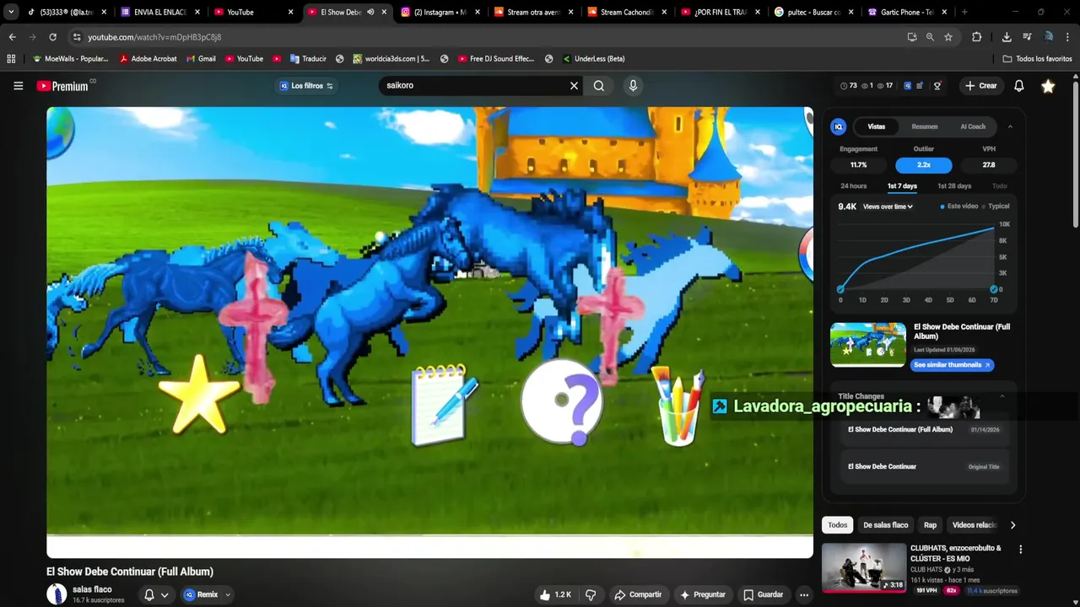This screenshot has width=1080, height=607.
Task: Select the Engagement 11.7% metric pill
Action: coord(858,165)
